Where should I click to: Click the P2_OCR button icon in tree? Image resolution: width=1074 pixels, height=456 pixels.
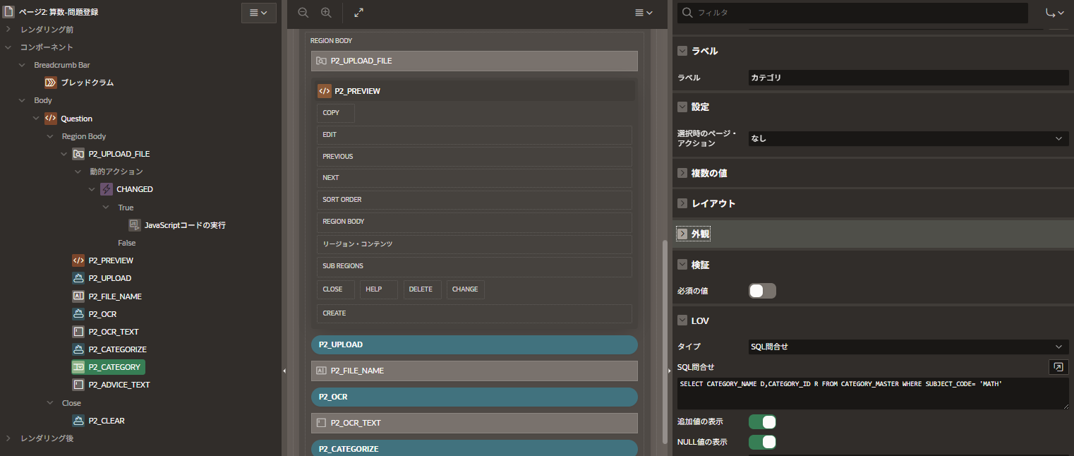78,314
